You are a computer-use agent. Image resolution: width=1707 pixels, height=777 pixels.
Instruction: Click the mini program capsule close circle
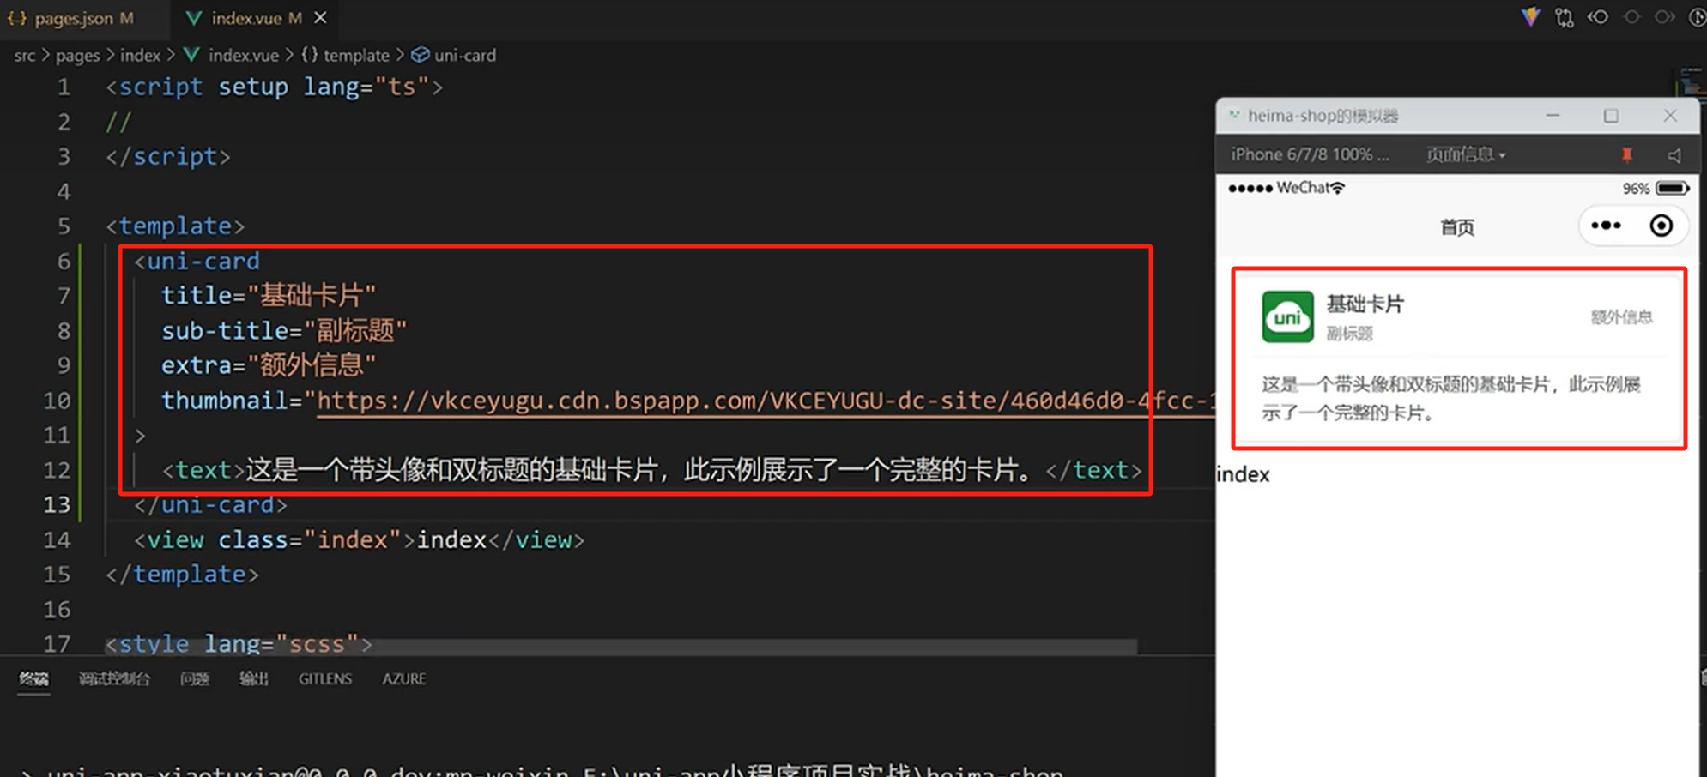(1661, 226)
